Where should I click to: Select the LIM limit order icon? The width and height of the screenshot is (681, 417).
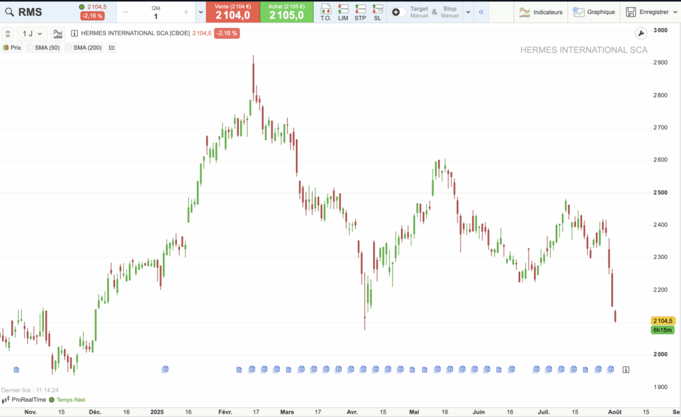[x=343, y=12]
